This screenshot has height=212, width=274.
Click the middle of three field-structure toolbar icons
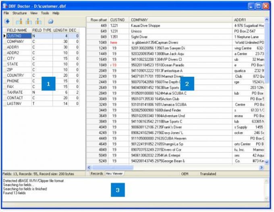tap(29, 21)
